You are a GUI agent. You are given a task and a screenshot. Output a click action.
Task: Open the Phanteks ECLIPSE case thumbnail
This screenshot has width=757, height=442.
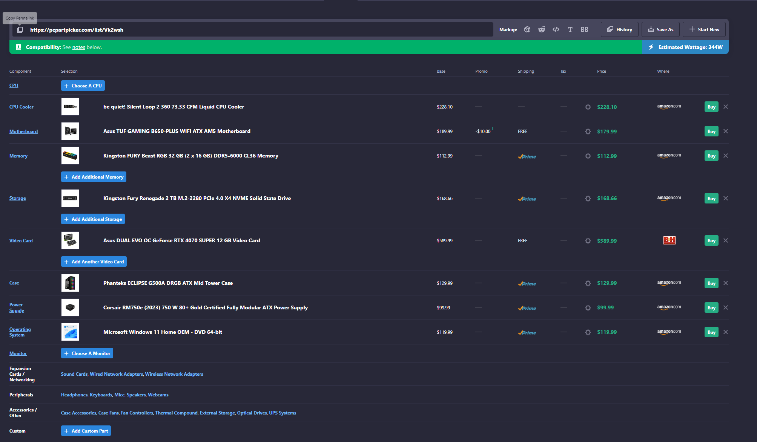tap(70, 283)
